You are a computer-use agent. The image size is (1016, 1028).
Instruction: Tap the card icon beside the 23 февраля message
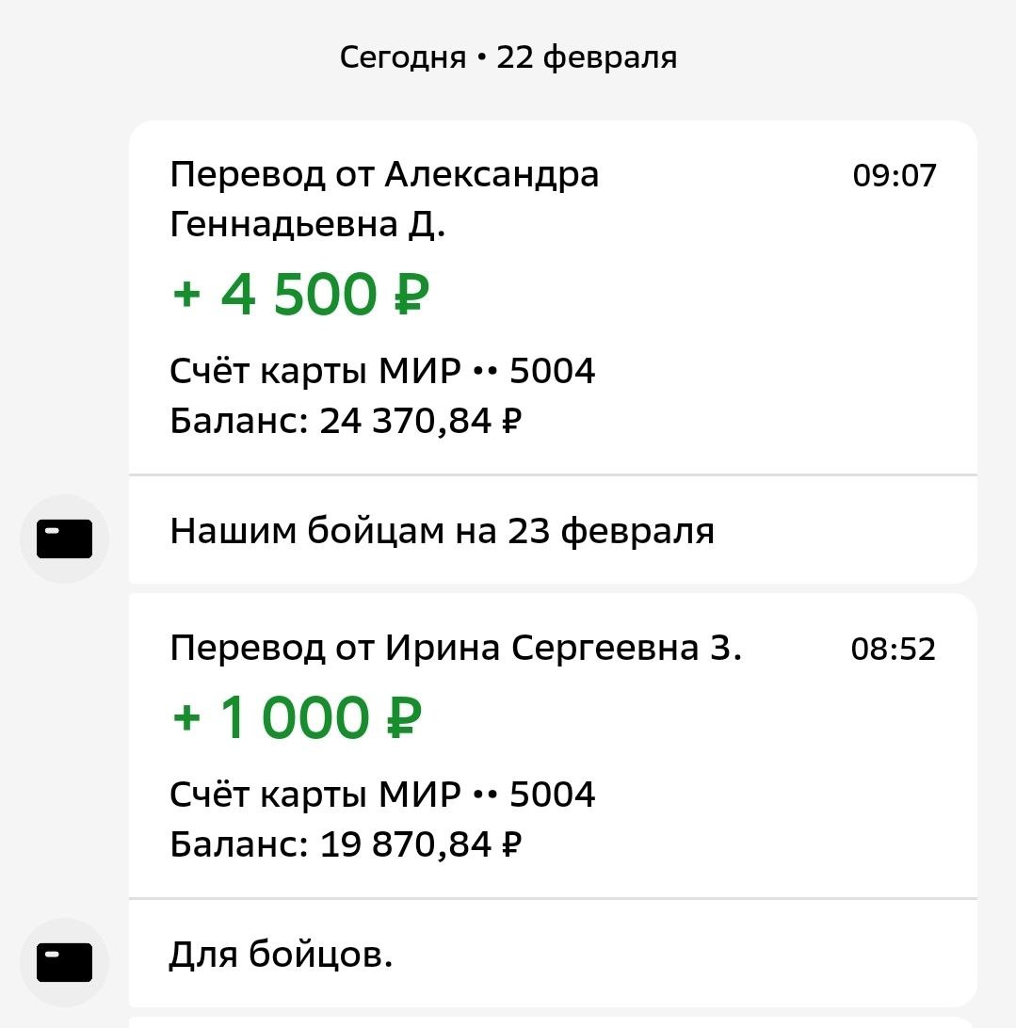[x=64, y=538]
